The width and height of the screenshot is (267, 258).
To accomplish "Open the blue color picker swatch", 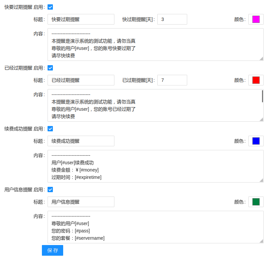I will 256,141.
